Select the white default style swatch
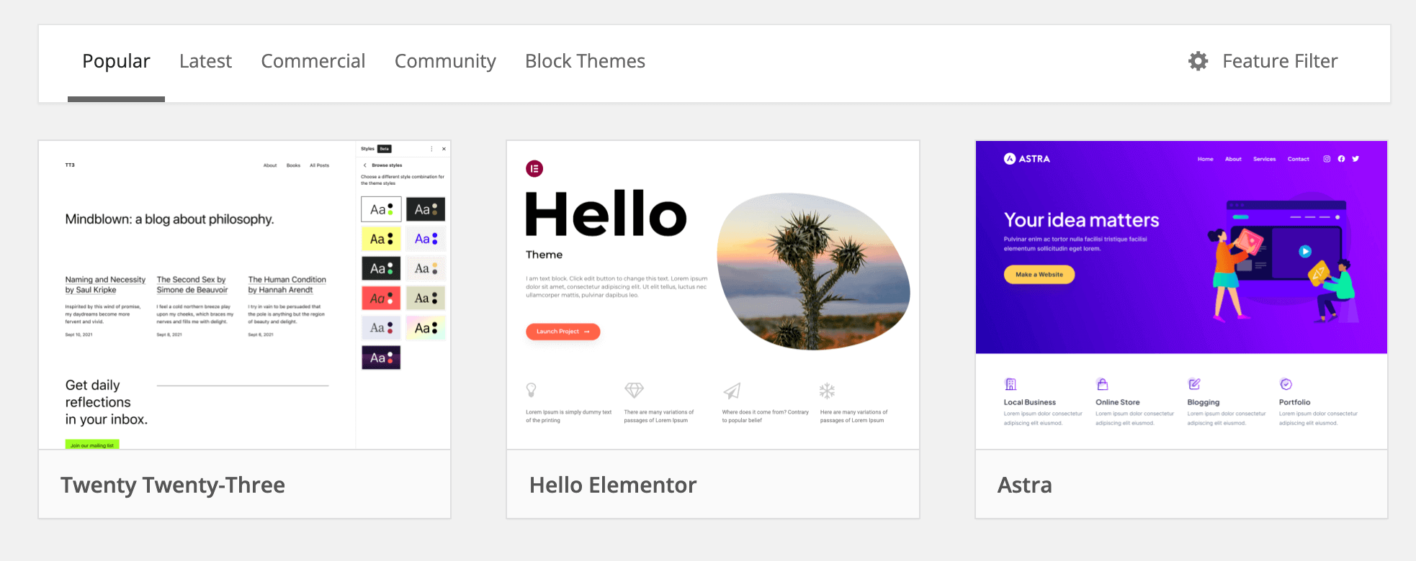This screenshot has width=1416, height=561. 381,209
